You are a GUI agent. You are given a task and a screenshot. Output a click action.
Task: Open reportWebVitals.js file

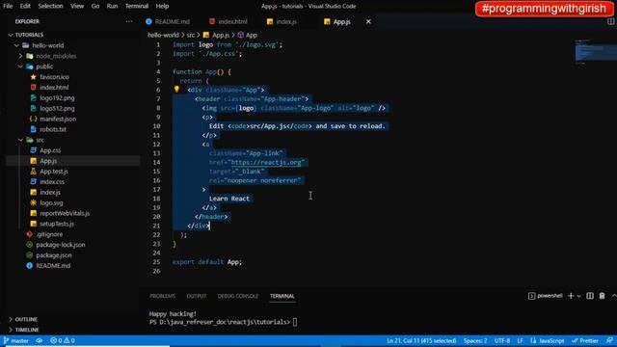tap(65, 214)
